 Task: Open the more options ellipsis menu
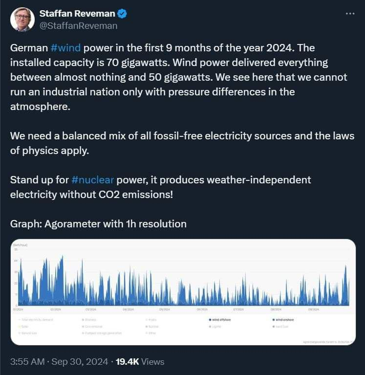[349, 14]
